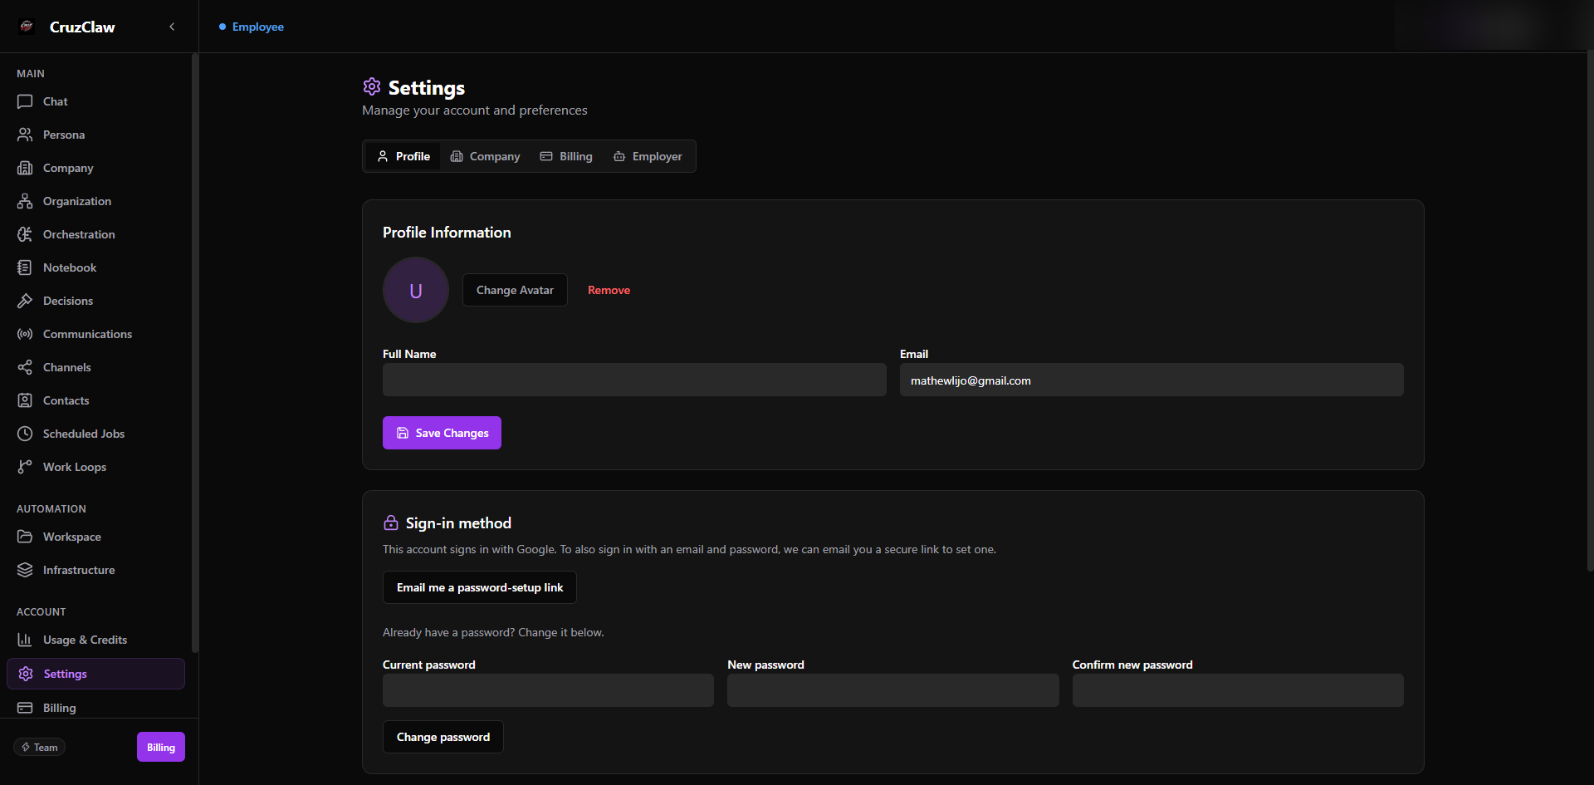Click the Usage & Credits chart icon
Viewport: 1594px width, 785px height.
pyautogui.click(x=25, y=640)
